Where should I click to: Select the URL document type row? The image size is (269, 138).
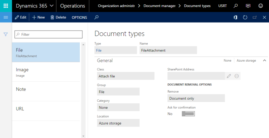pyautogui.click(x=46, y=111)
